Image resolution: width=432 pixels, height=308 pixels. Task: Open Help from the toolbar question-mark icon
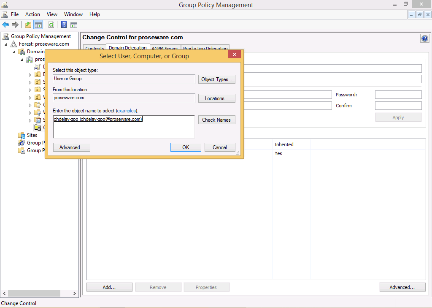64,25
